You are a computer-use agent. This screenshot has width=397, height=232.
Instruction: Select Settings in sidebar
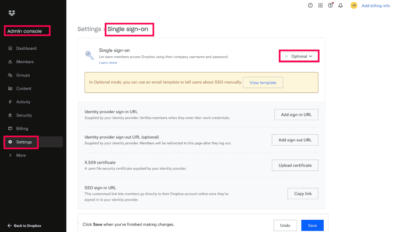coord(34,142)
